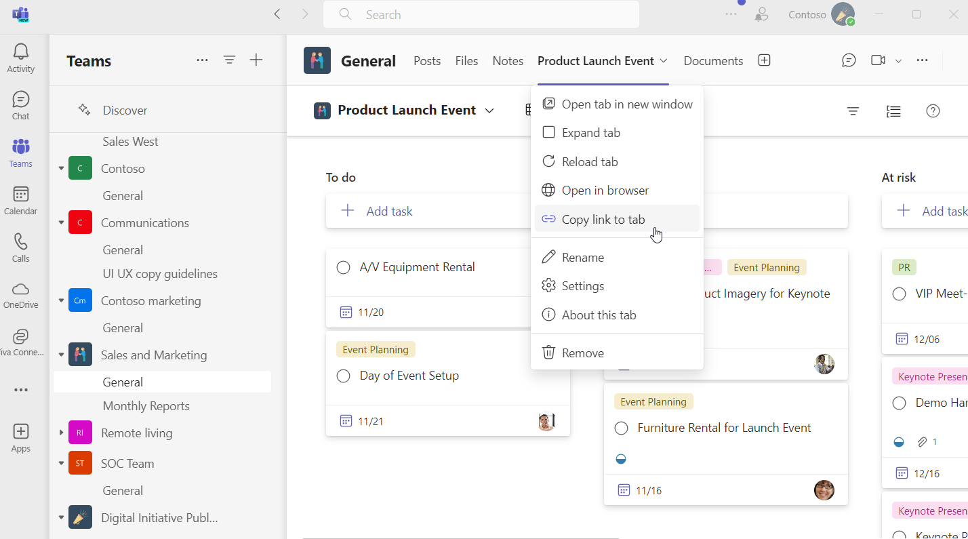This screenshot has width=968, height=539.
Task: Choose Expand tab from the menu
Action: [x=617, y=133]
